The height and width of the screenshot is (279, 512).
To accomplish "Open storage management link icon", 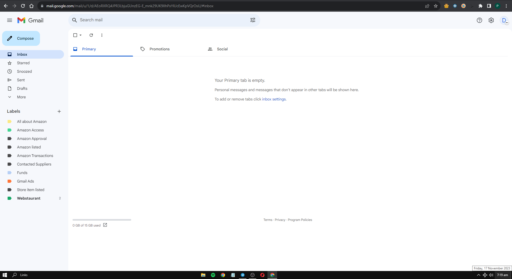I will pyautogui.click(x=105, y=225).
